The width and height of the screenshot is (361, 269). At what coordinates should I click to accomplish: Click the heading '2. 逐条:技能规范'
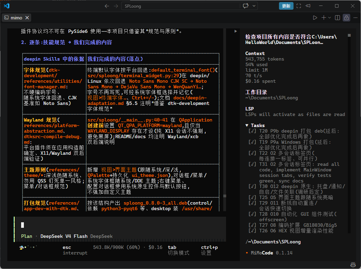click(43, 42)
